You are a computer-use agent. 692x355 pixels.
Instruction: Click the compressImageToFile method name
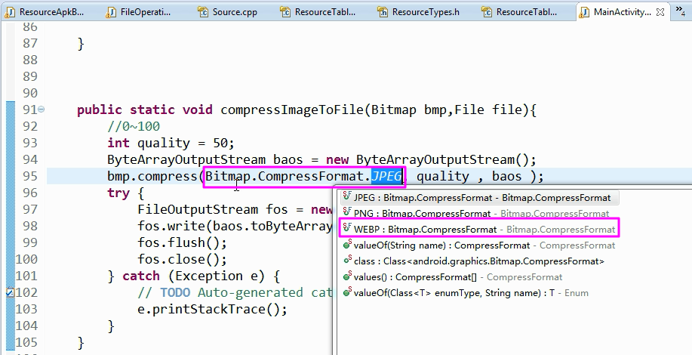point(293,110)
